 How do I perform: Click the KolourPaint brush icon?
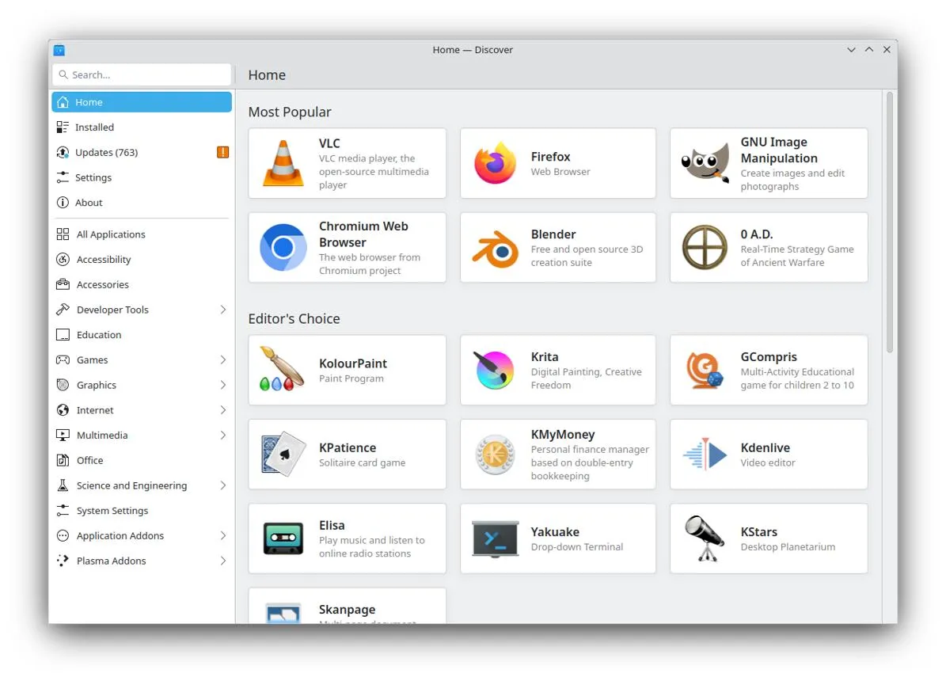(281, 369)
